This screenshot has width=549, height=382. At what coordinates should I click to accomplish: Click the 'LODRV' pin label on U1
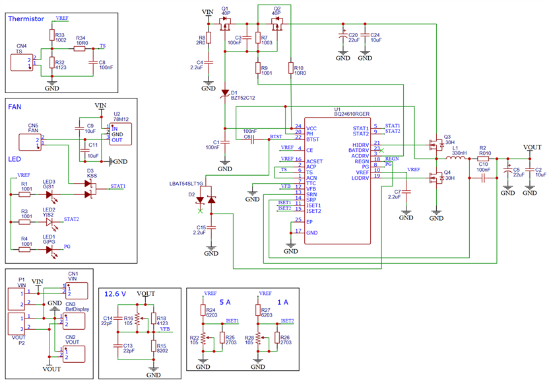[360, 178]
